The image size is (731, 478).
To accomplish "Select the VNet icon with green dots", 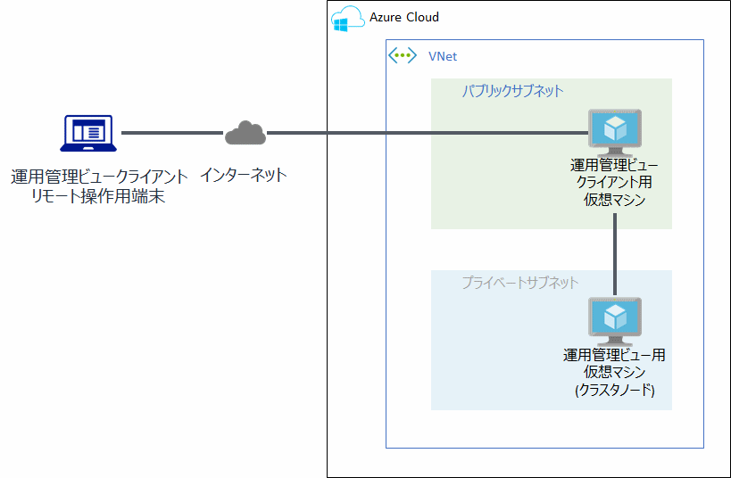I will point(403,56).
